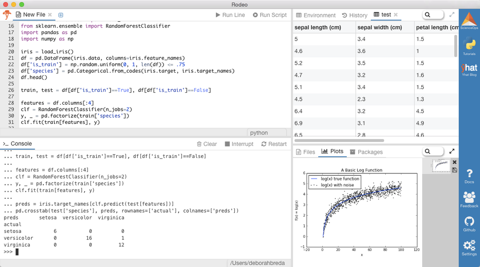Select the test data tab
Viewport: 480px width, 267px height.
383,15
